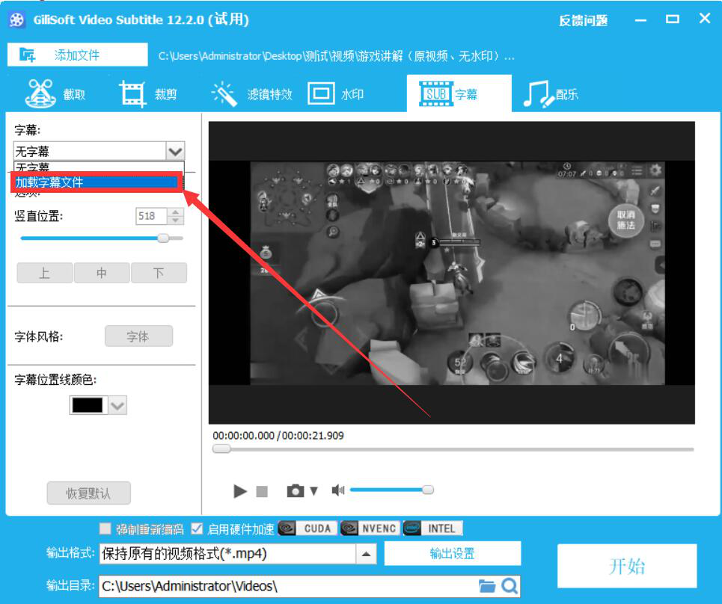The height and width of the screenshot is (604, 722).
Task: Open the 截取 (cut) scissors tool
Action: pyautogui.click(x=55, y=94)
